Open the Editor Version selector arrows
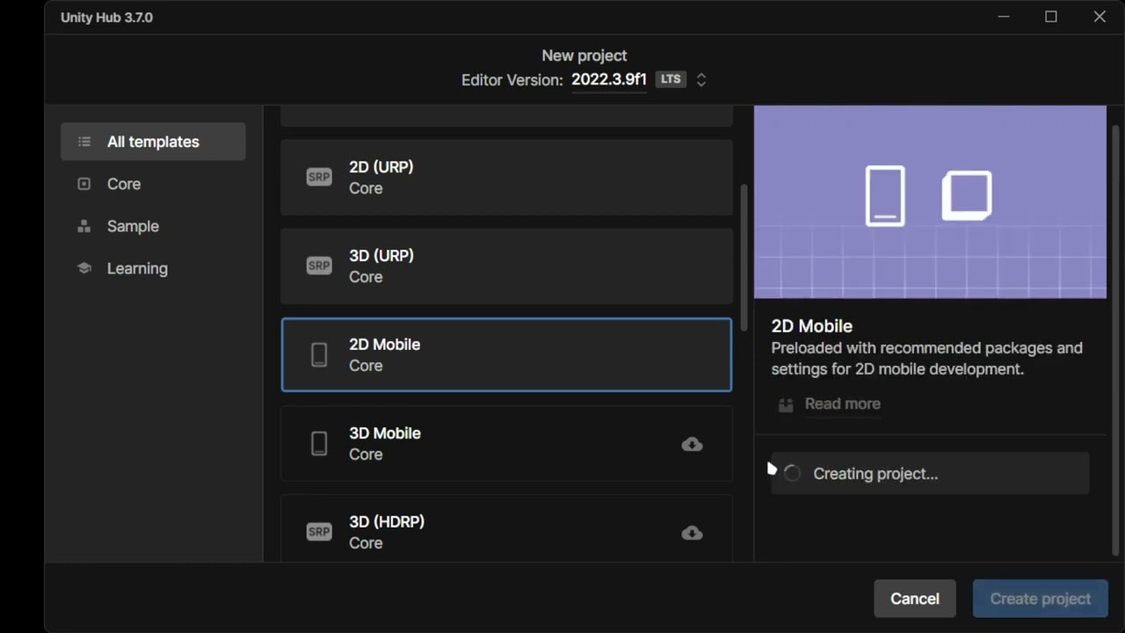 (x=701, y=80)
